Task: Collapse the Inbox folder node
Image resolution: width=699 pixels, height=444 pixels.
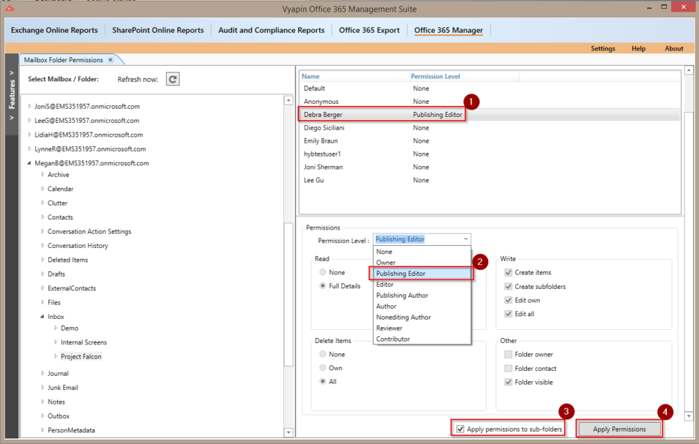Action: point(42,316)
